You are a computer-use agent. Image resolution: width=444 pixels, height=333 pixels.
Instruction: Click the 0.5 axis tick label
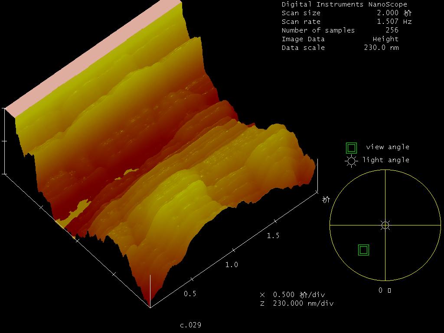(x=190, y=294)
